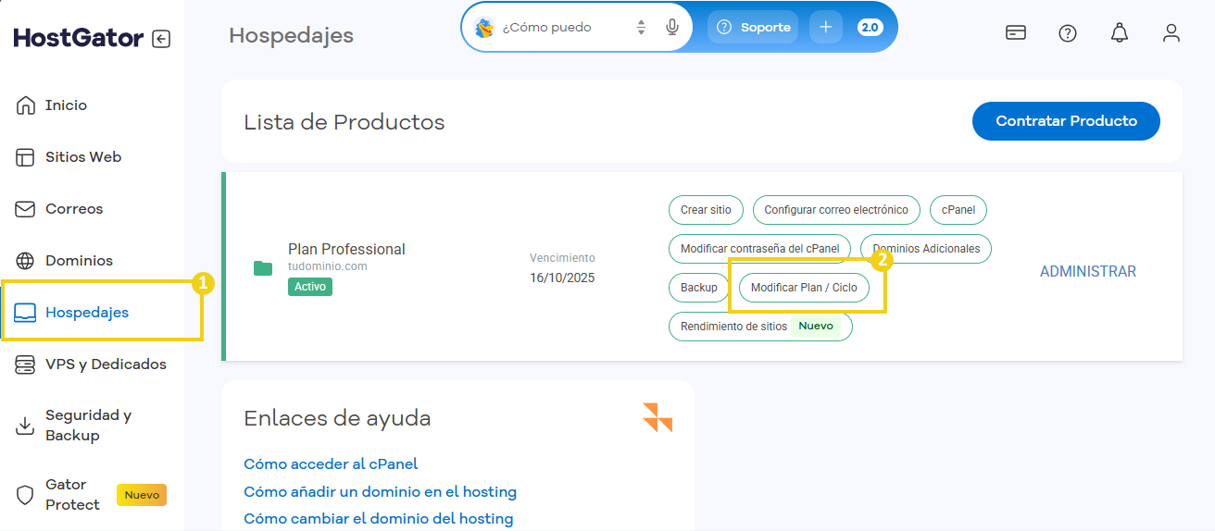Click Crear sitio button

coord(706,210)
